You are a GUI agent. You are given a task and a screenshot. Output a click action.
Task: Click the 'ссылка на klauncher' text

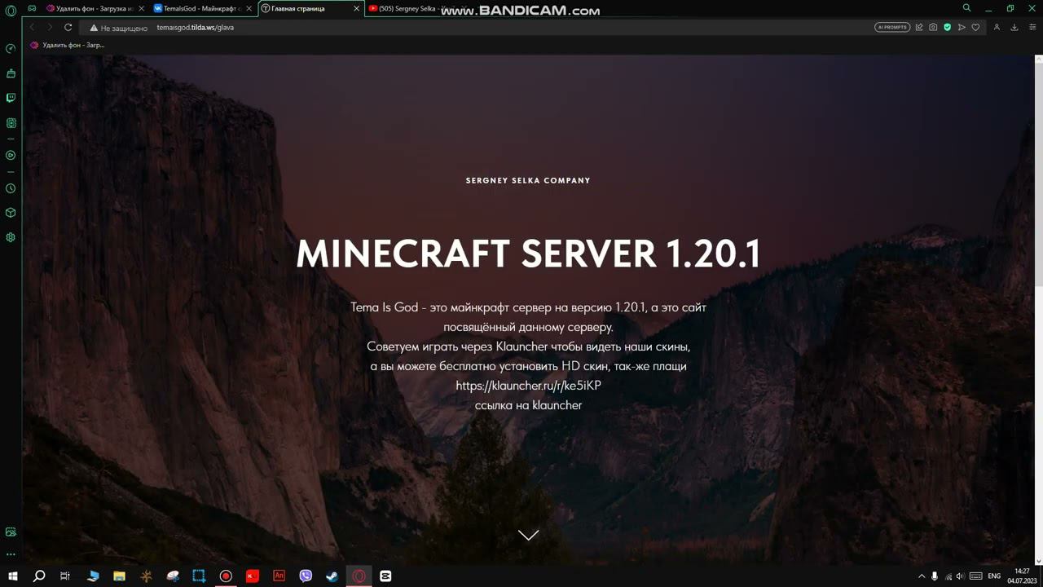click(528, 405)
